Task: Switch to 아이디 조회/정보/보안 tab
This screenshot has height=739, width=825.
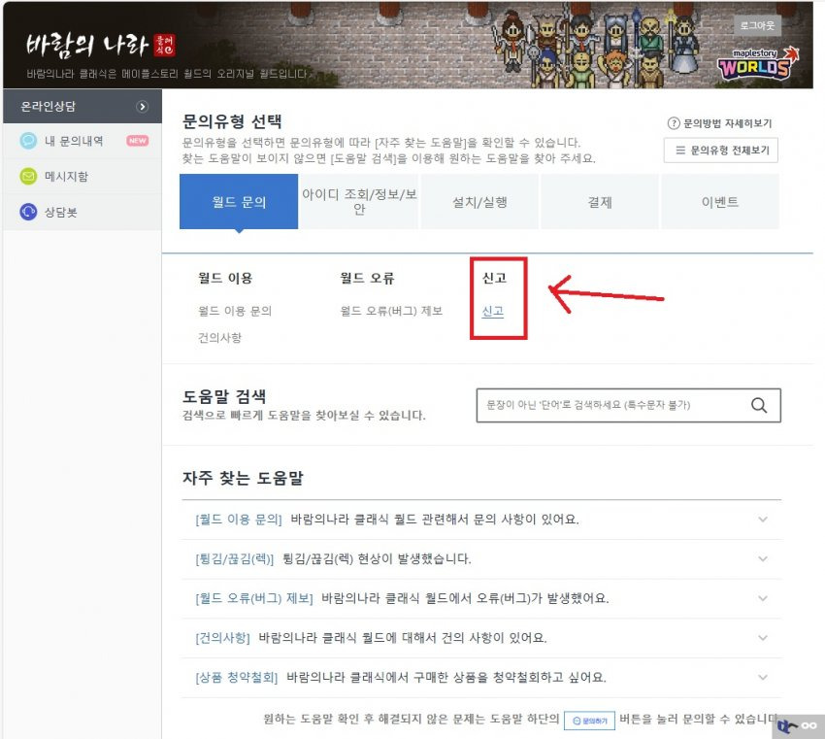Action: 359,202
